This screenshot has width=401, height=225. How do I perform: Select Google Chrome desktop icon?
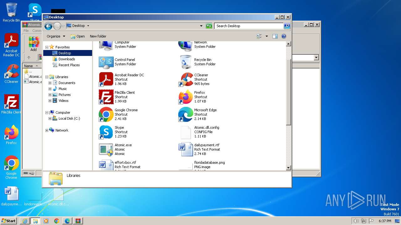(x=11, y=167)
